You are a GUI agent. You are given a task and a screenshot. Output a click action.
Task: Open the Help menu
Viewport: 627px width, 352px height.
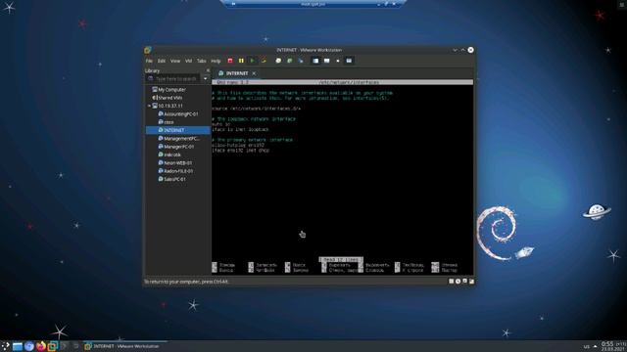pyautogui.click(x=216, y=61)
